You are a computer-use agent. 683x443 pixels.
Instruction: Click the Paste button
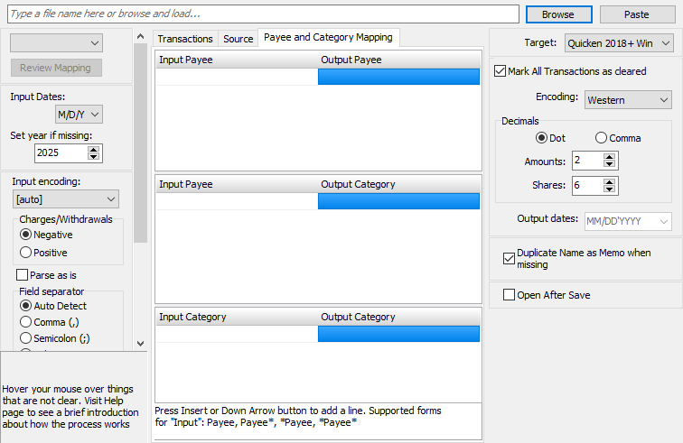(637, 14)
